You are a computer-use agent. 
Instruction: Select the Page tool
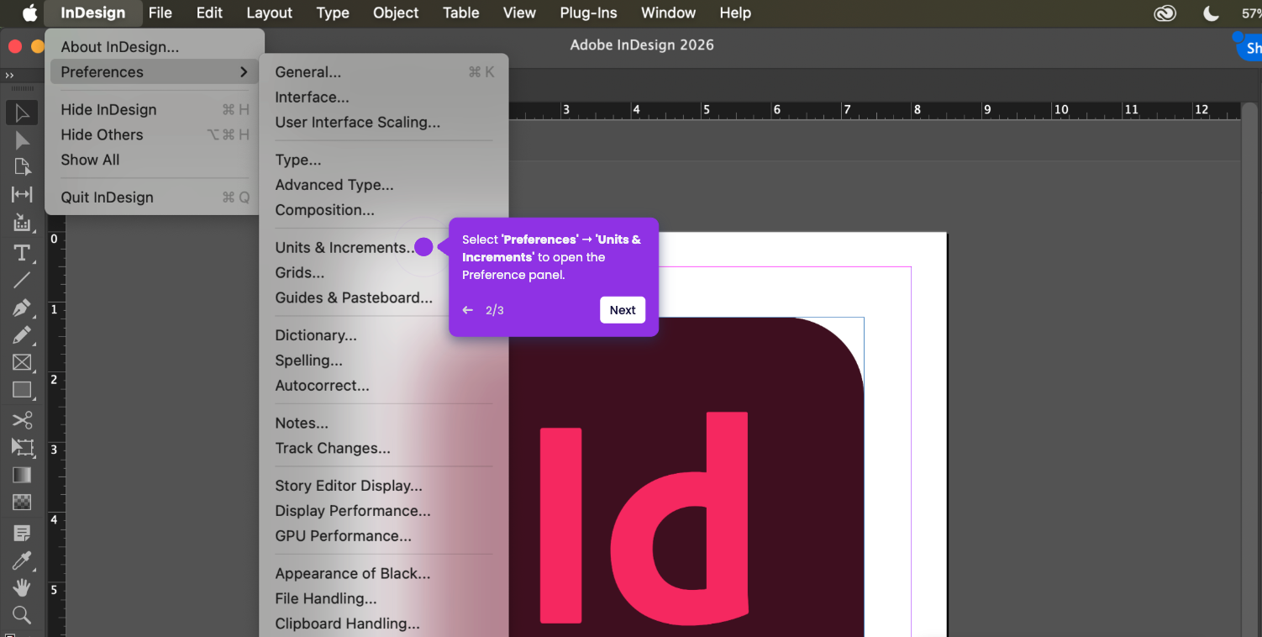[x=22, y=167]
